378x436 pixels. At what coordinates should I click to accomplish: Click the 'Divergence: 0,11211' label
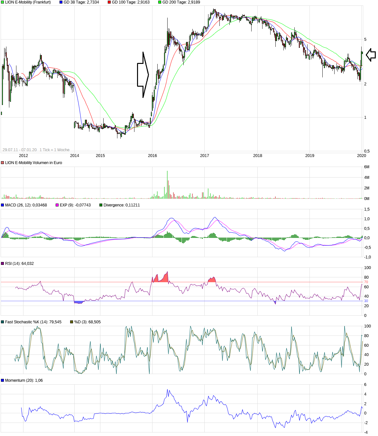point(122,205)
